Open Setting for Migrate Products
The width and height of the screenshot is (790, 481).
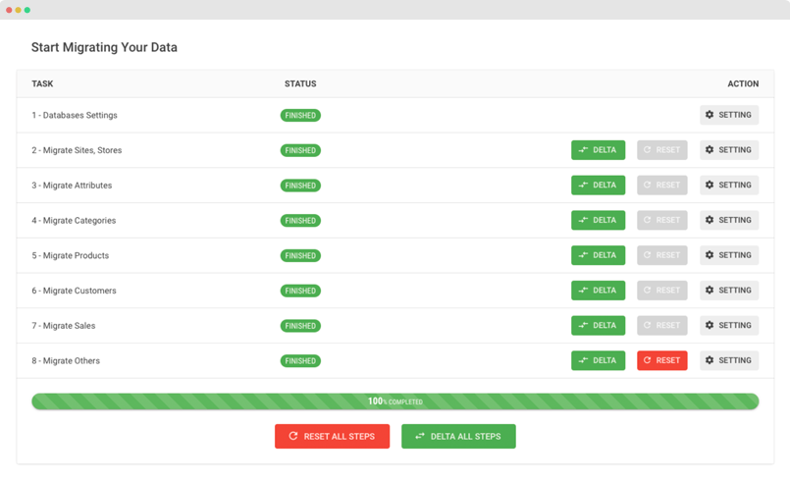coord(728,255)
